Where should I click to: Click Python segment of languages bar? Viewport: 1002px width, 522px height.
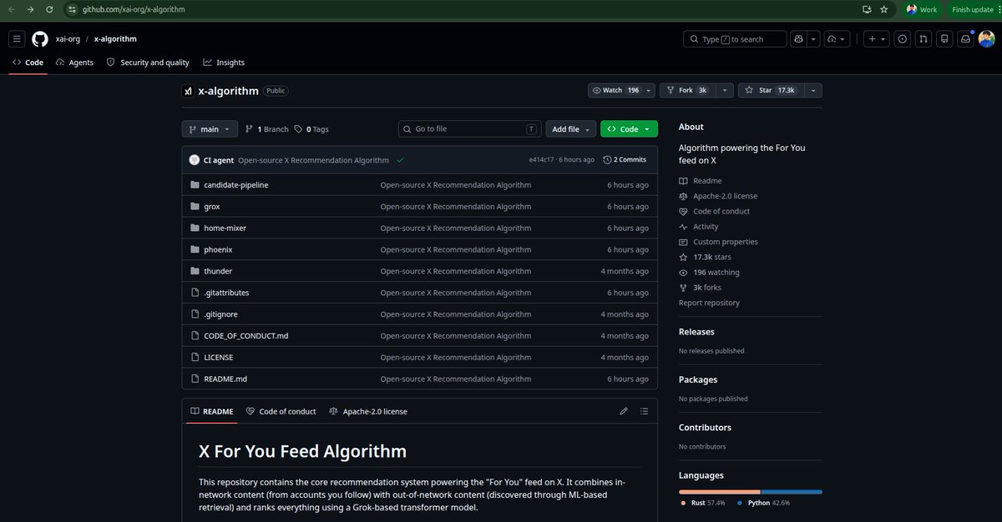[792, 492]
